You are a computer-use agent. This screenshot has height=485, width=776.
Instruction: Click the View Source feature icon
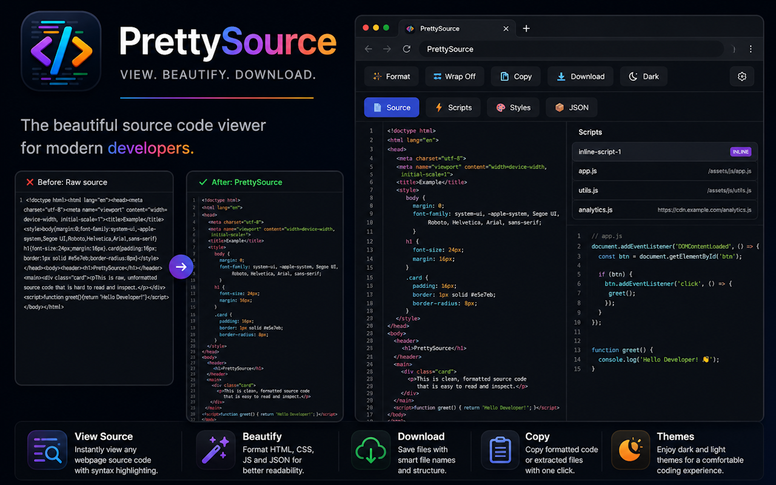(x=47, y=450)
